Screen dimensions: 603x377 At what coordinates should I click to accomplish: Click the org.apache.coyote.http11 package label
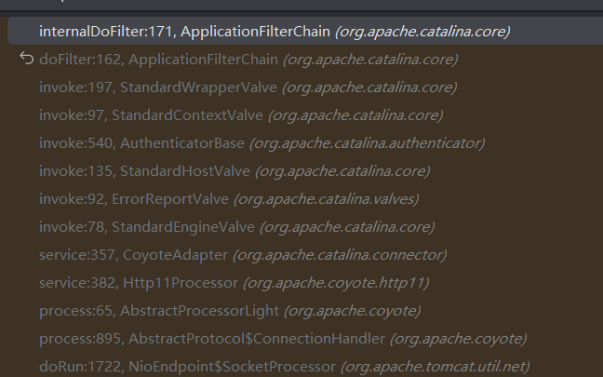[336, 283]
